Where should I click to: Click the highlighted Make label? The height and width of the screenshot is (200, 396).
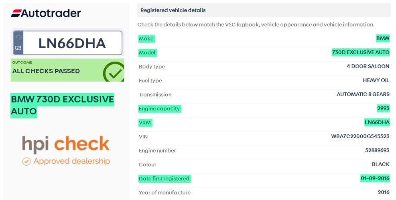coord(146,39)
